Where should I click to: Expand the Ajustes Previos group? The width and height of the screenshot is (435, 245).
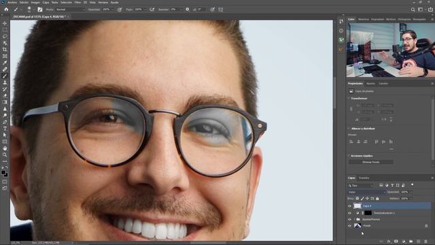point(354,219)
